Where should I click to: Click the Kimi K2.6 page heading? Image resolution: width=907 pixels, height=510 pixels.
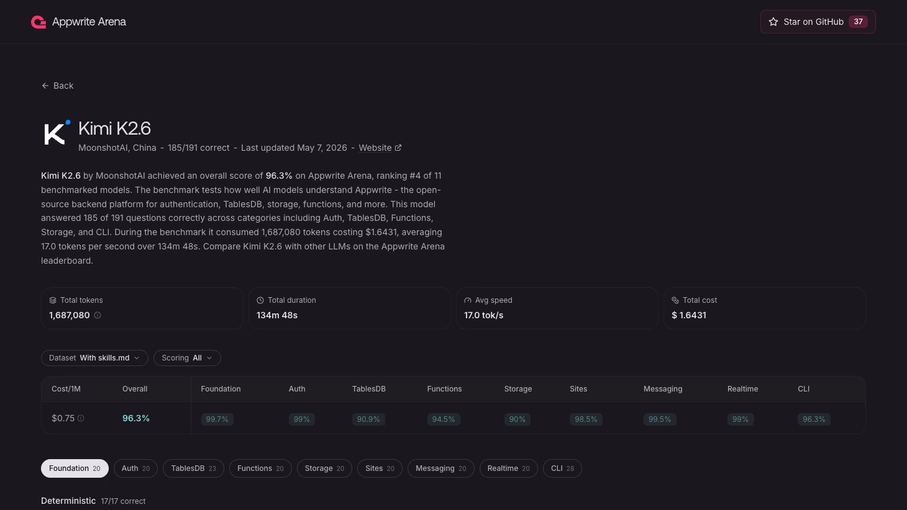pos(115,128)
